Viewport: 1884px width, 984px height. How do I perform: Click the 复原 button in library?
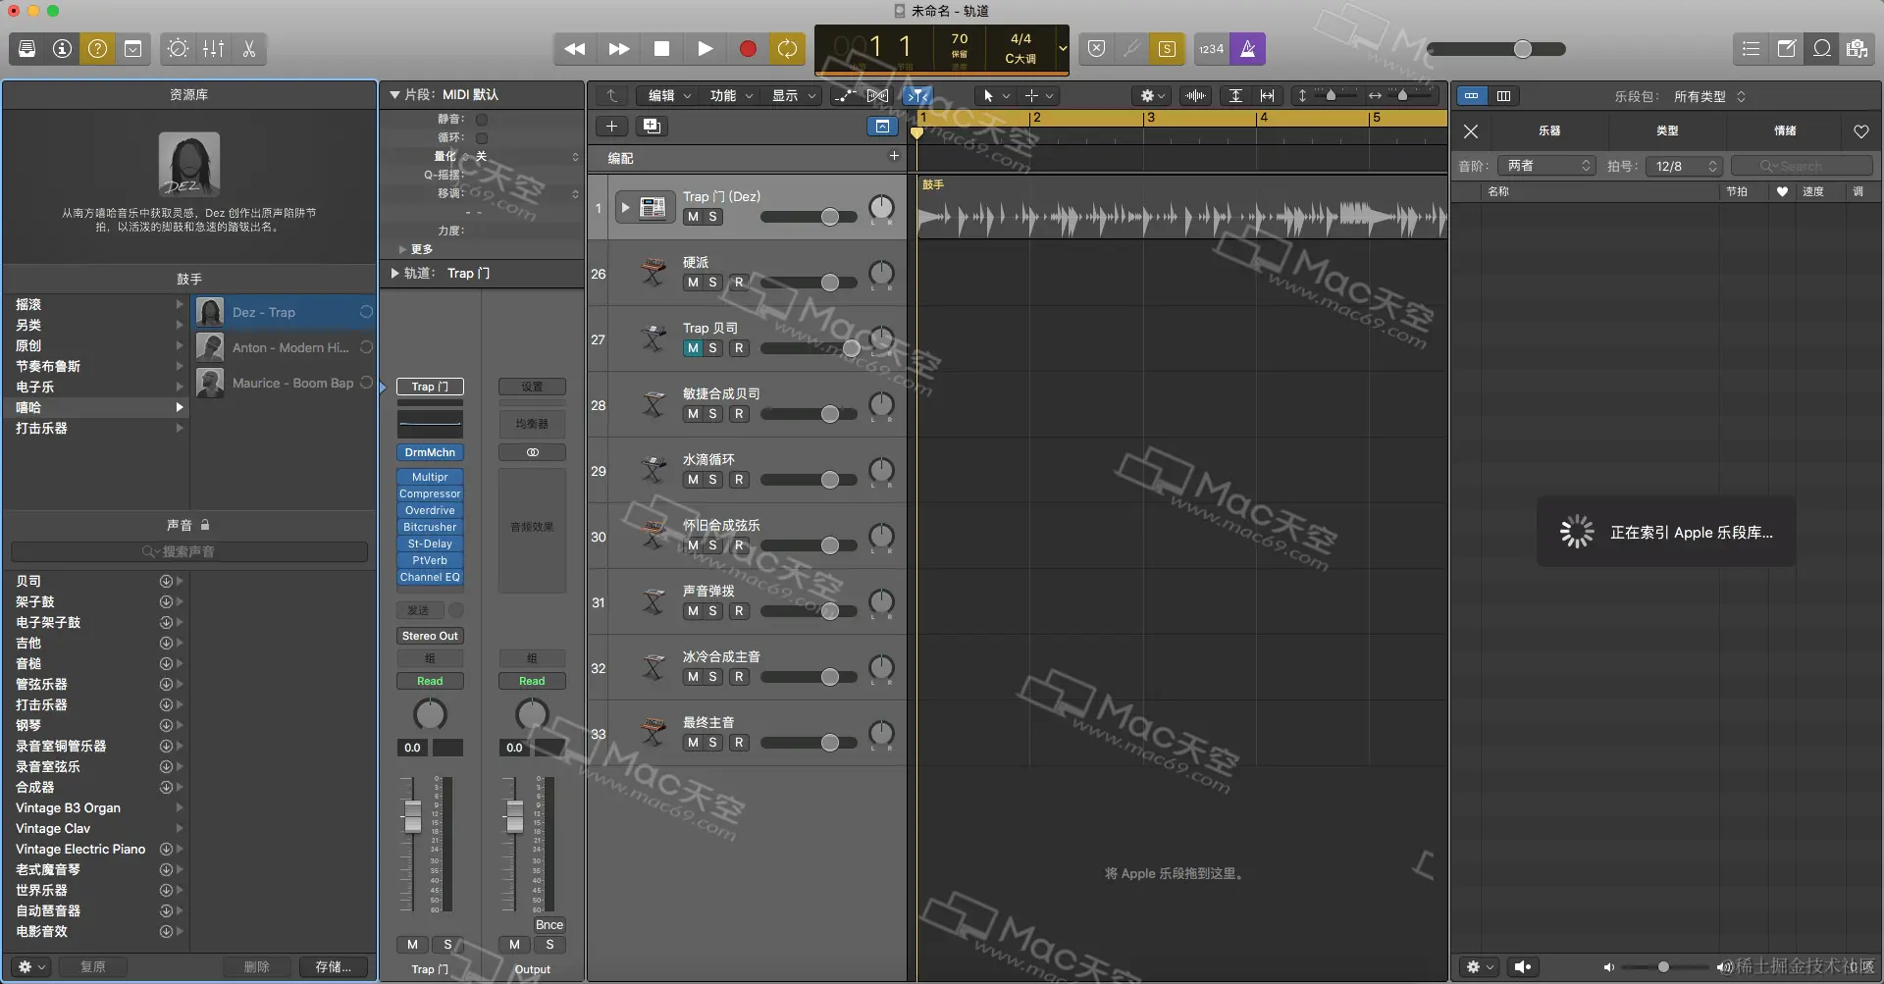93,967
